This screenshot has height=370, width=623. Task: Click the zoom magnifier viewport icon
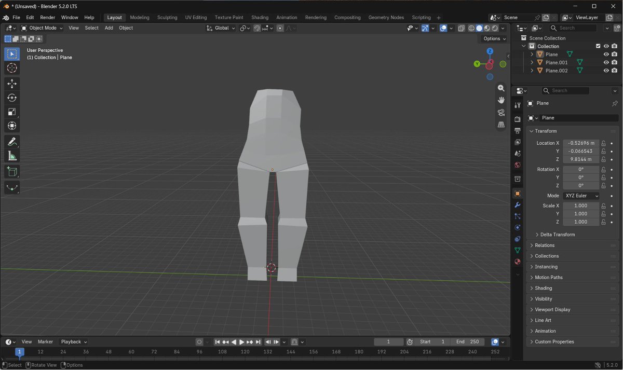tap(501, 88)
